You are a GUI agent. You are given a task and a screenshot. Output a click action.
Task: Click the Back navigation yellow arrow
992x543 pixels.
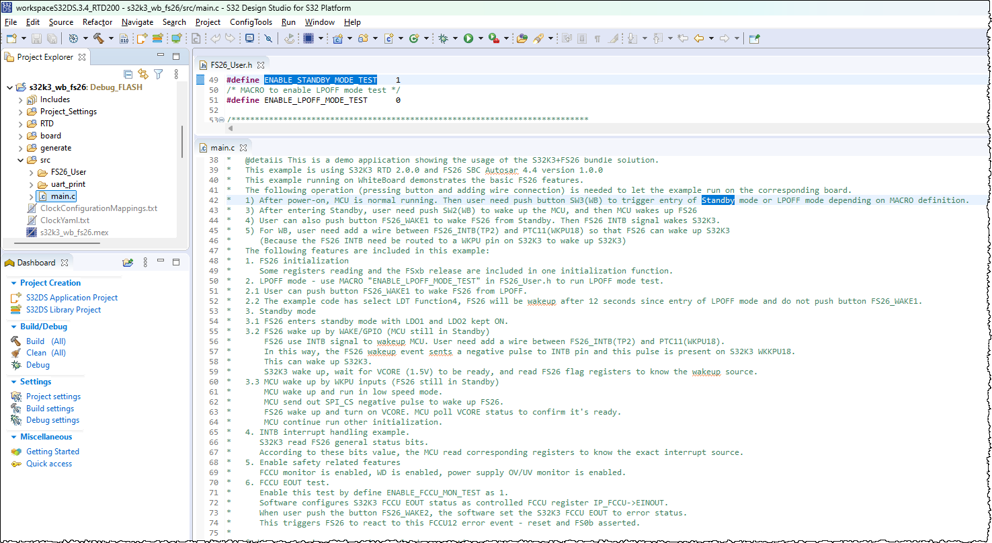pyautogui.click(x=700, y=38)
